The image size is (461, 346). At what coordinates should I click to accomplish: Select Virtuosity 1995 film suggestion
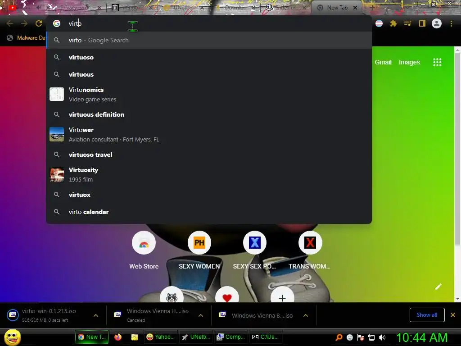[209, 174]
